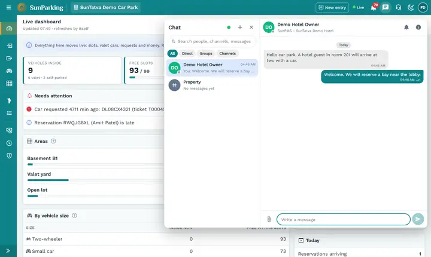Open notifications bell with 70 badge
Image resolution: width=431 pixels, height=257 pixels.
click(x=374, y=7)
